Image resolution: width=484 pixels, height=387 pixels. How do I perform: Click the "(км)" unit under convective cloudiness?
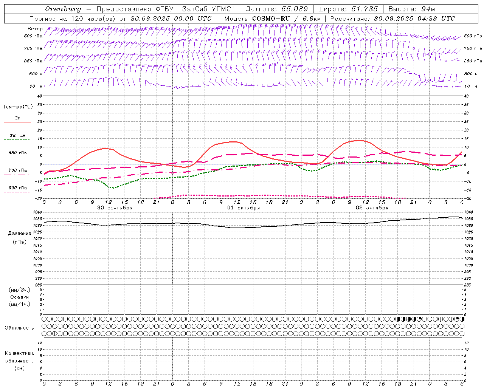click(20, 368)
